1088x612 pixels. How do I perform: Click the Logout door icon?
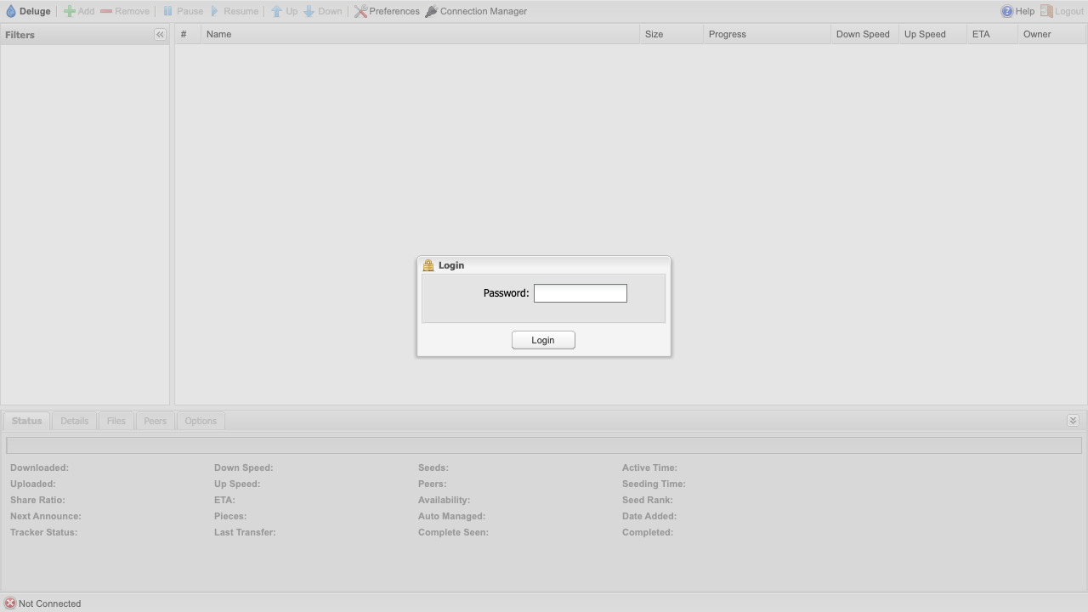[x=1046, y=11]
